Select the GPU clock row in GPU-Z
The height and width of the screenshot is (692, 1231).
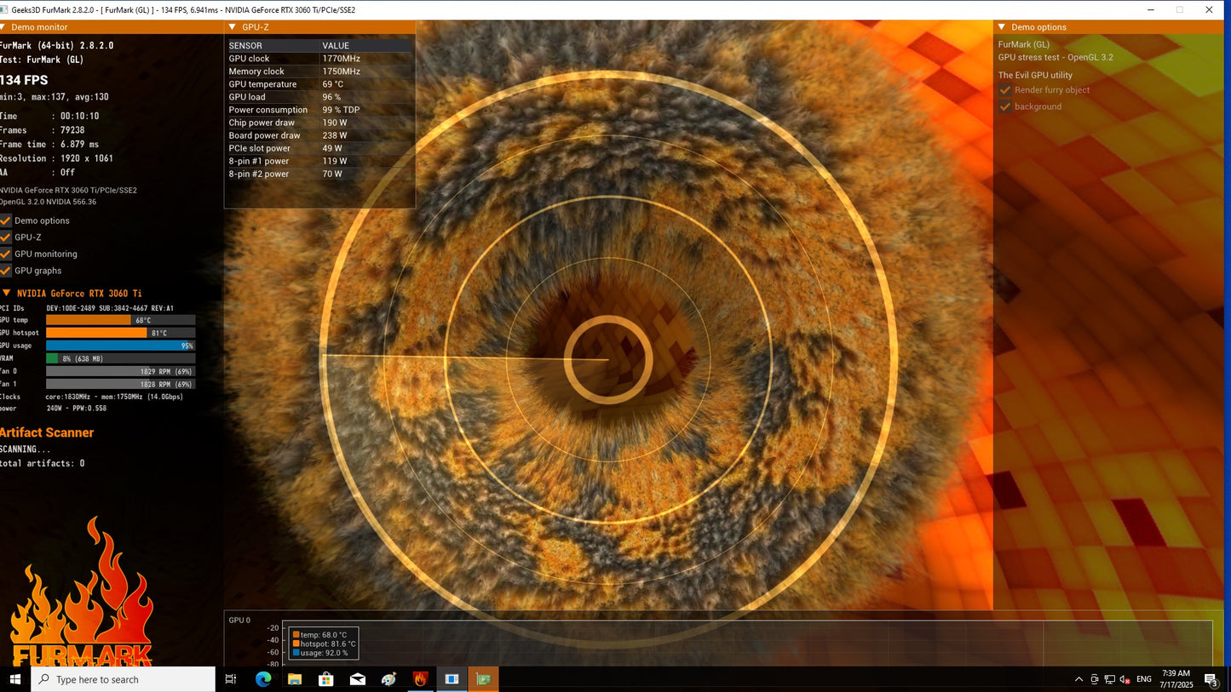pyautogui.click(x=319, y=59)
